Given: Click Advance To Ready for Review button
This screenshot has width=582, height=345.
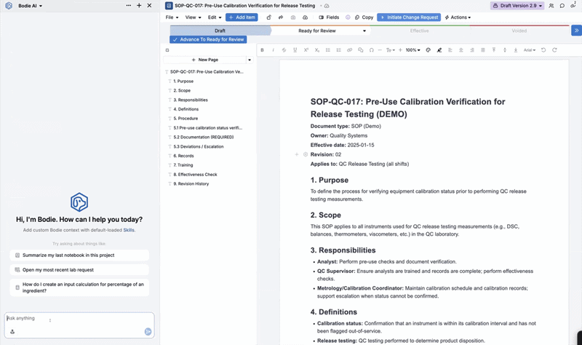Looking at the screenshot, I should tap(208, 39).
